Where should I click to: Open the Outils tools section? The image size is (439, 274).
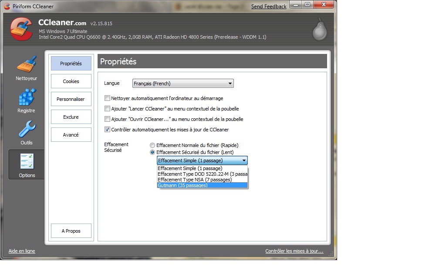[x=26, y=133]
